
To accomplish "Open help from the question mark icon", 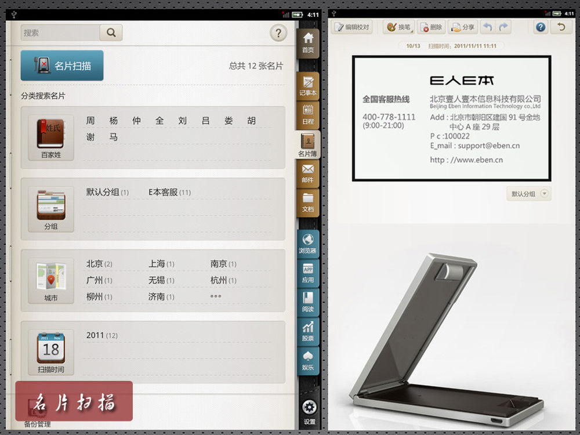I will 278,33.
